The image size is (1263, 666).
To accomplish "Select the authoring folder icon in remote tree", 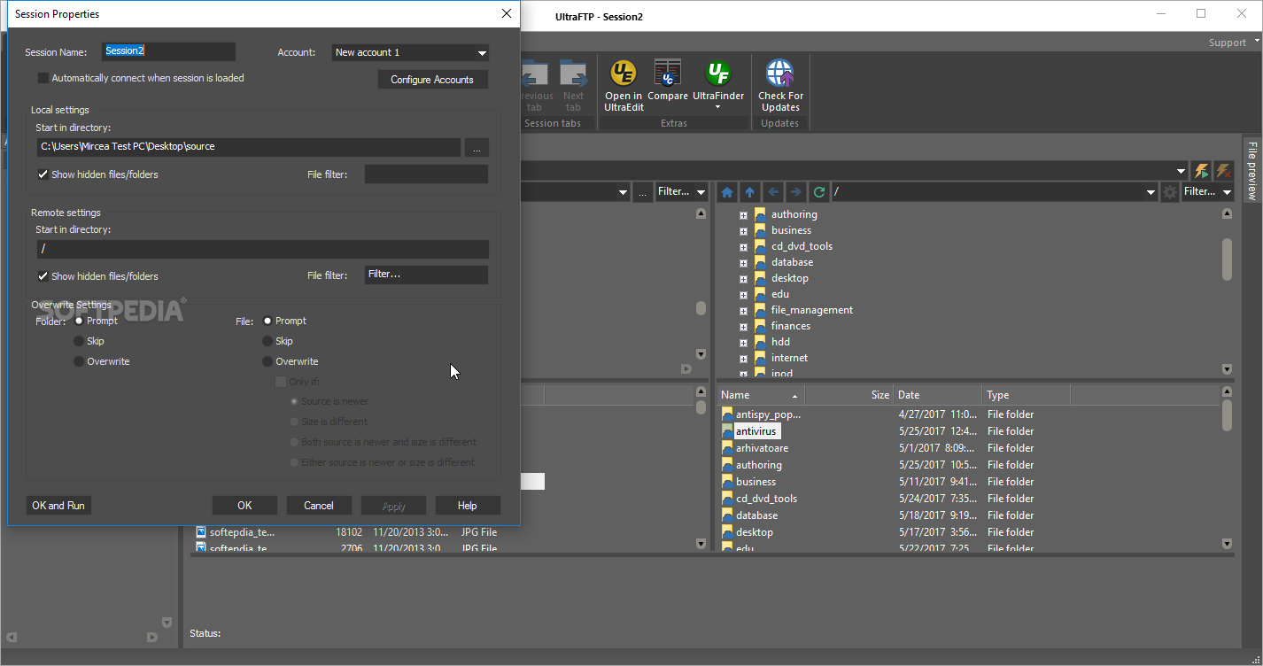I will tap(759, 214).
